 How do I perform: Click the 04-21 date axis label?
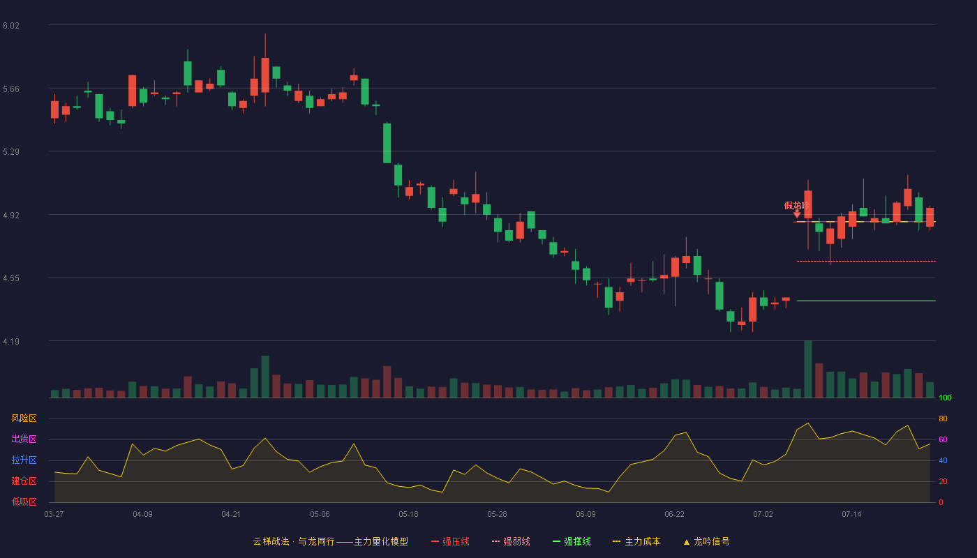pyautogui.click(x=231, y=514)
